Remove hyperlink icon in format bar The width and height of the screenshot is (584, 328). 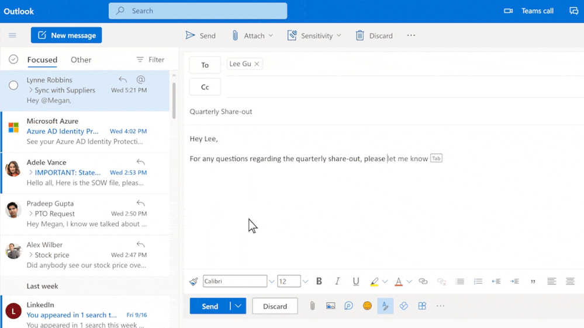(441, 281)
